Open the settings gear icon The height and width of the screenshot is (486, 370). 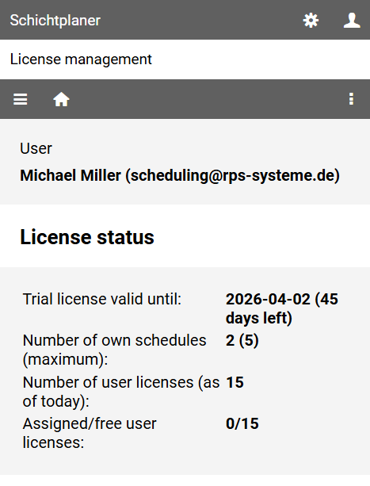point(311,21)
